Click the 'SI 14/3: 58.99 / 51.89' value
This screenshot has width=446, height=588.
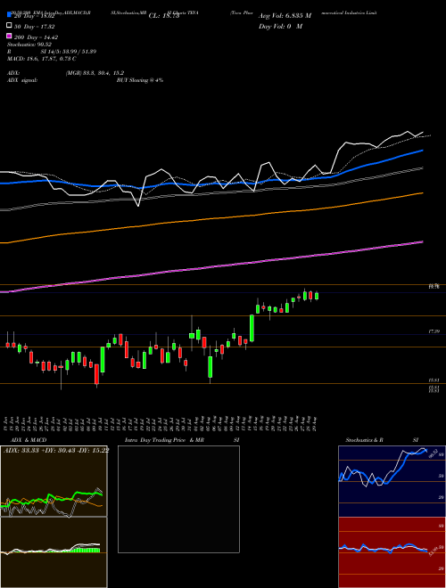[69, 52]
